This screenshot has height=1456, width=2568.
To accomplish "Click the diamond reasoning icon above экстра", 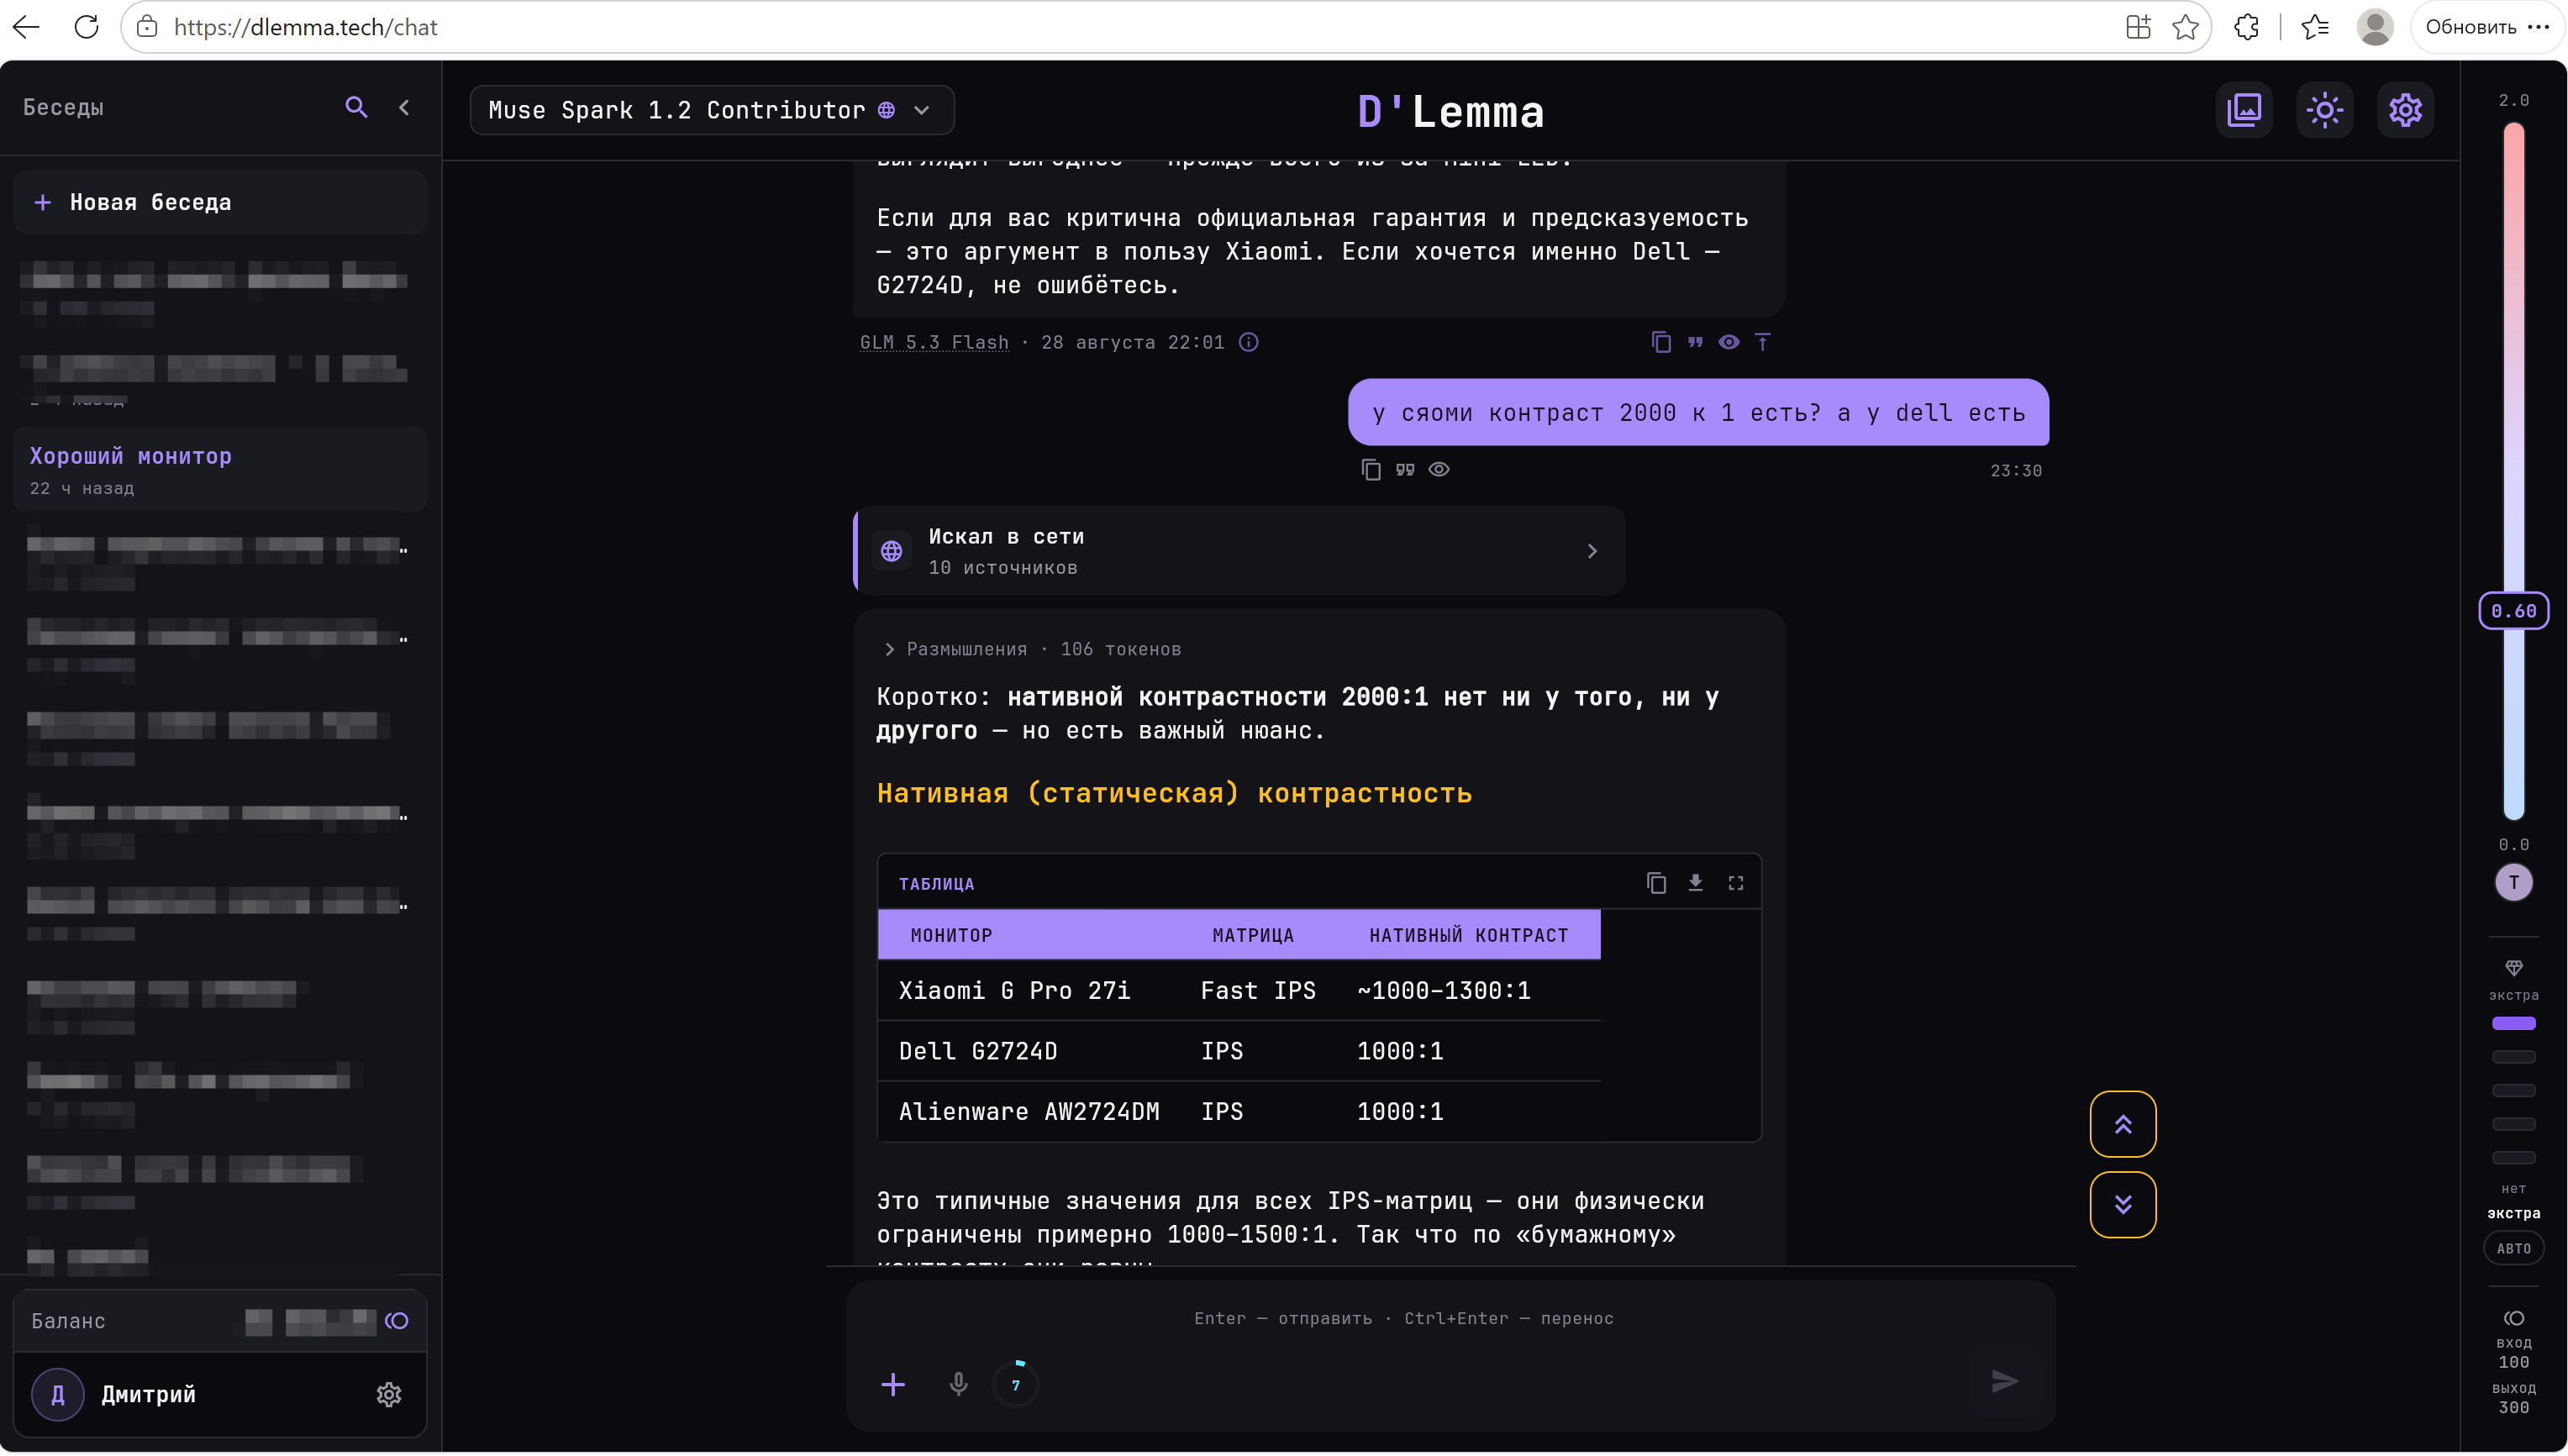I will click(2513, 968).
